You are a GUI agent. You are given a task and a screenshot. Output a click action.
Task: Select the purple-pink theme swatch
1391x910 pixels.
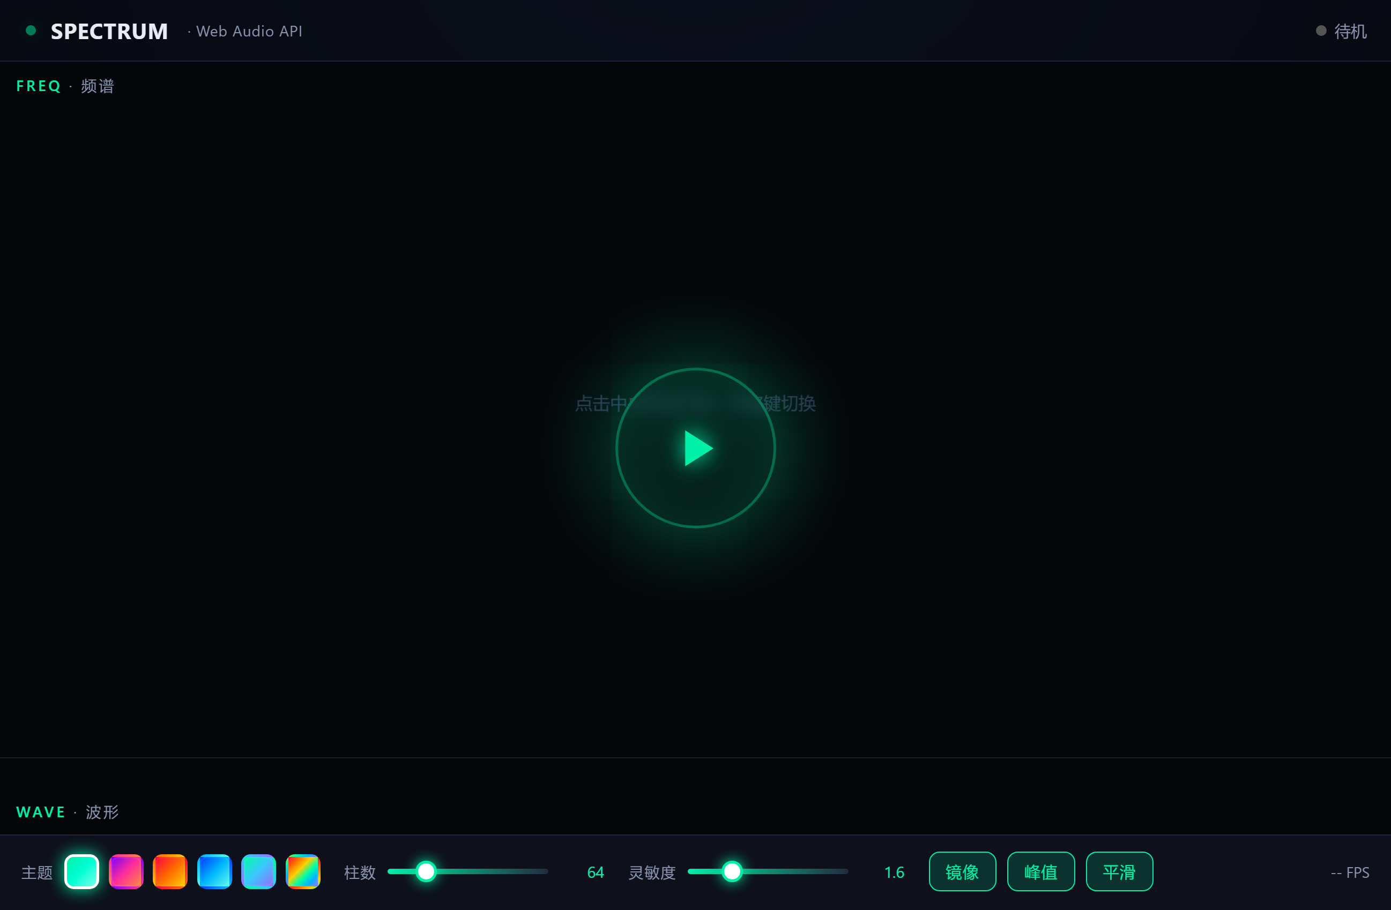[x=125, y=871]
